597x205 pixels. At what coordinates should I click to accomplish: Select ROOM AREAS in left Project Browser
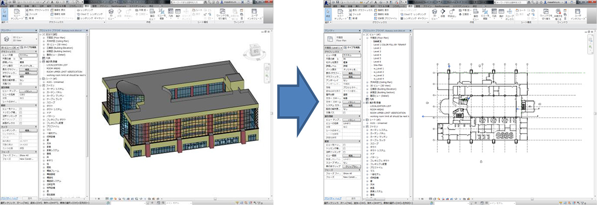tap(53, 68)
